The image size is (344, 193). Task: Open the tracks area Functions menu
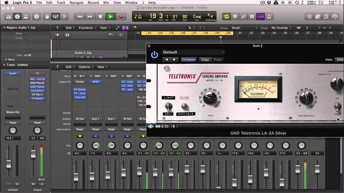tap(87, 28)
